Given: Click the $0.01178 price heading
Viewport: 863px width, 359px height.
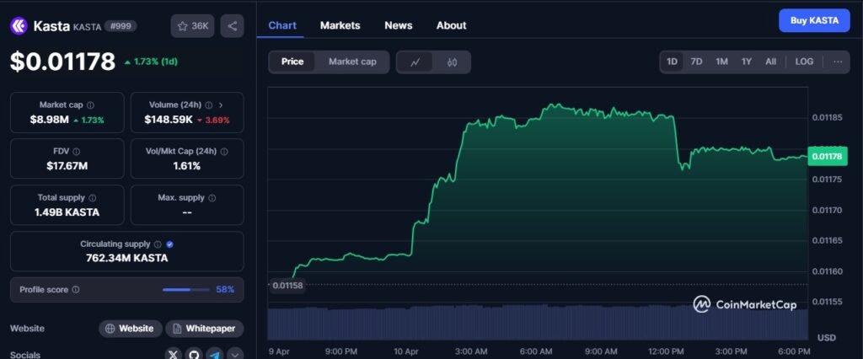Looking at the screenshot, I should click(x=62, y=62).
